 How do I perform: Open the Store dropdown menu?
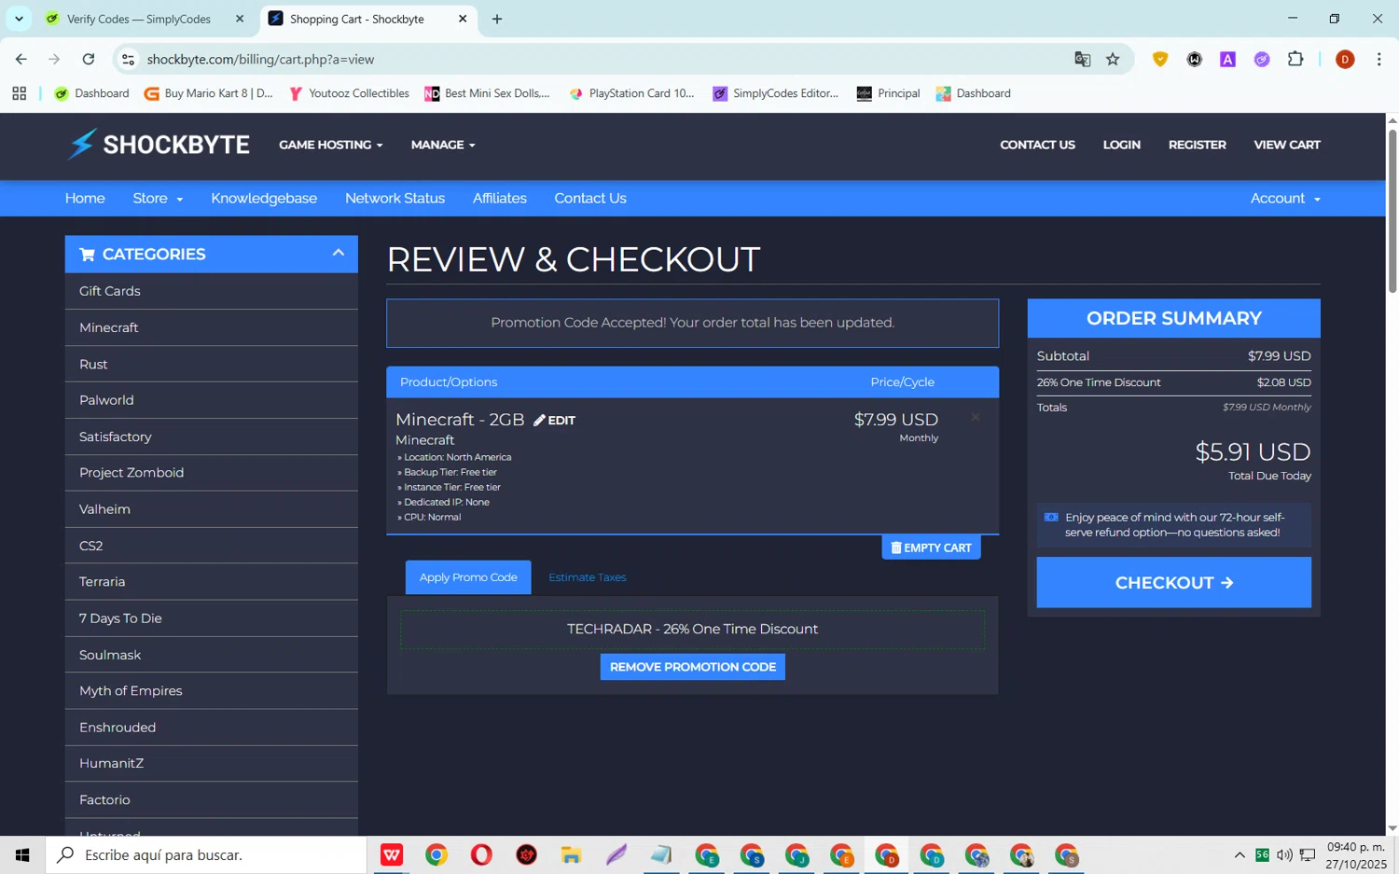(158, 198)
